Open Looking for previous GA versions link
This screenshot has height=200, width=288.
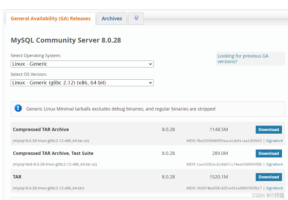(x=243, y=59)
